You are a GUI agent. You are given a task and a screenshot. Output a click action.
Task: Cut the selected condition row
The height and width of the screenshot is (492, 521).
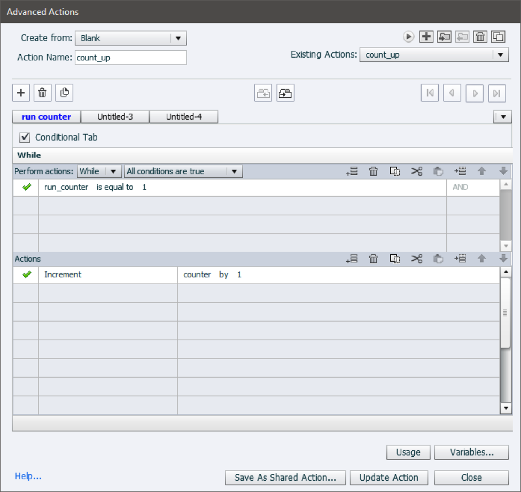417,171
